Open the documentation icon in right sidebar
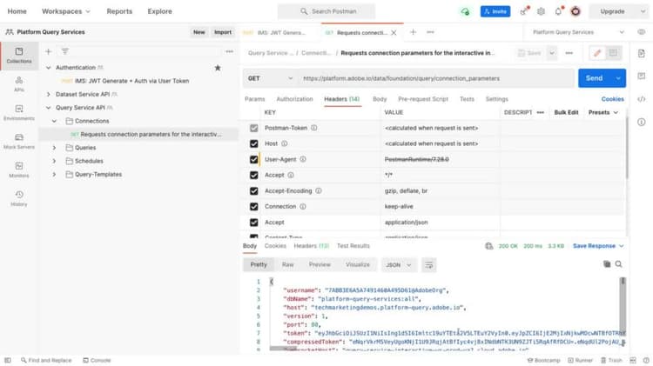This screenshot has height=366, width=653. (642, 53)
